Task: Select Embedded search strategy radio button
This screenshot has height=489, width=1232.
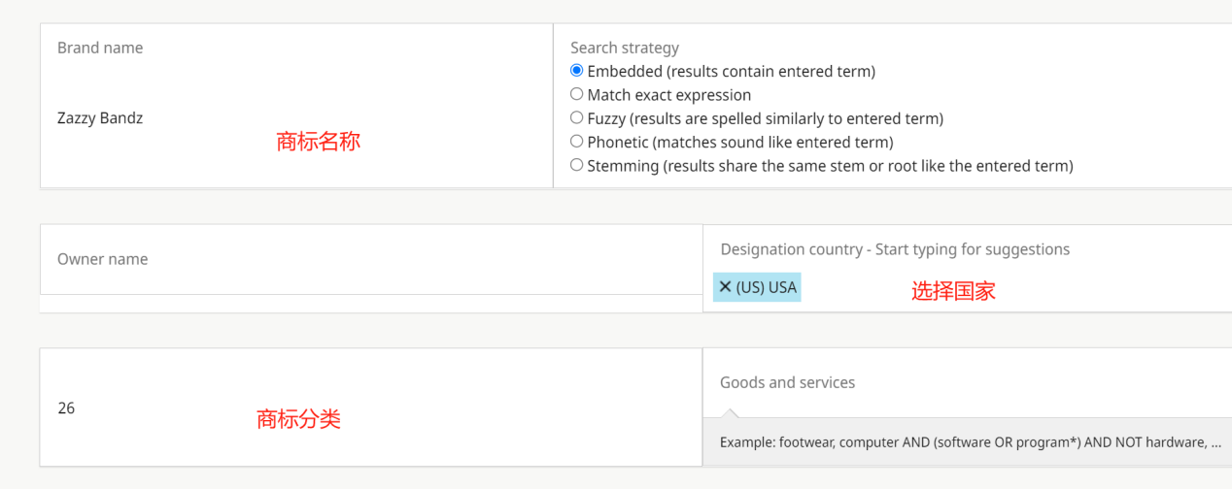Action: pos(577,71)
